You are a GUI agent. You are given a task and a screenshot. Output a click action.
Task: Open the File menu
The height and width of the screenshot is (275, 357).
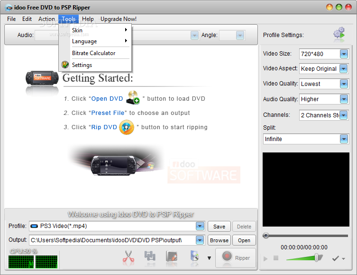[x=11, y=19]
